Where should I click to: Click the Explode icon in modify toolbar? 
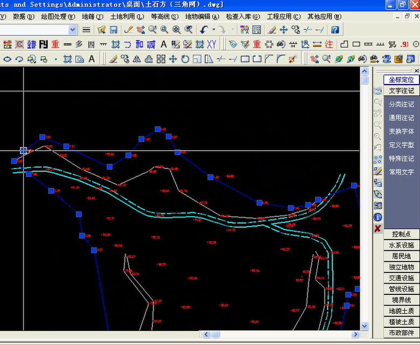293,59
